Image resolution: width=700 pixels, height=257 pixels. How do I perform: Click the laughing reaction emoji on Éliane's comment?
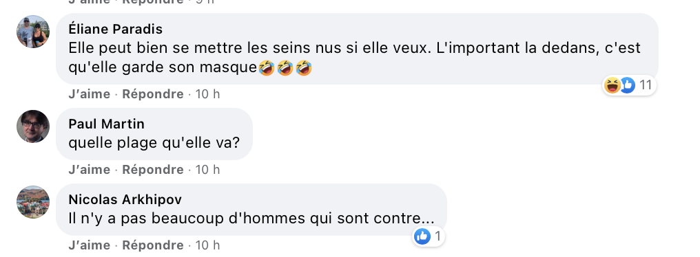point(612,85)
